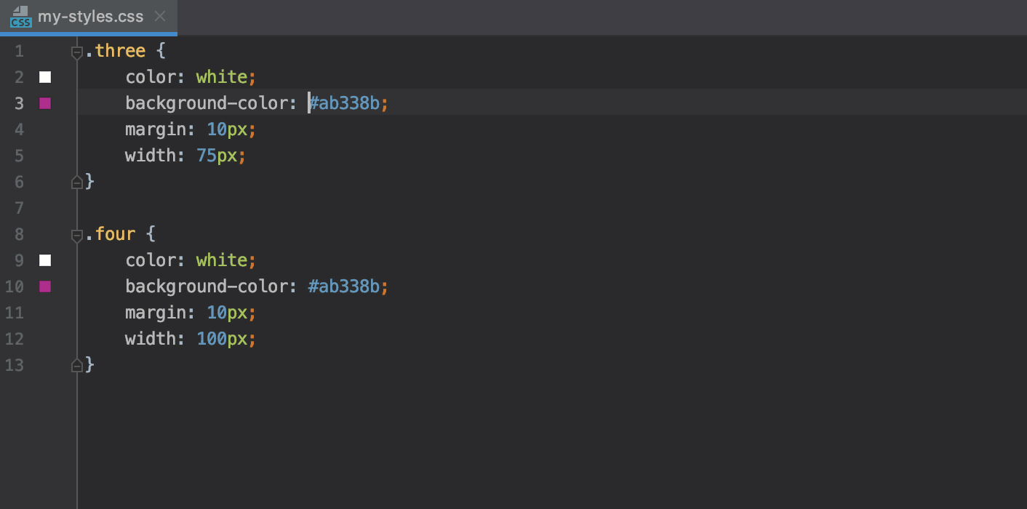
Task: Click the .four selector name
Action: coord(113,233)
